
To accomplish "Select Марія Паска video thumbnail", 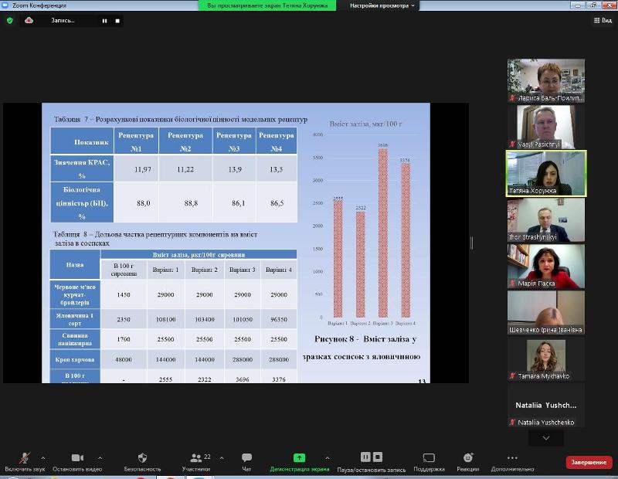I will coord(546,266).
